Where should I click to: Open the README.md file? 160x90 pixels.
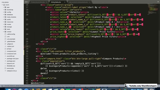point(11,66)
